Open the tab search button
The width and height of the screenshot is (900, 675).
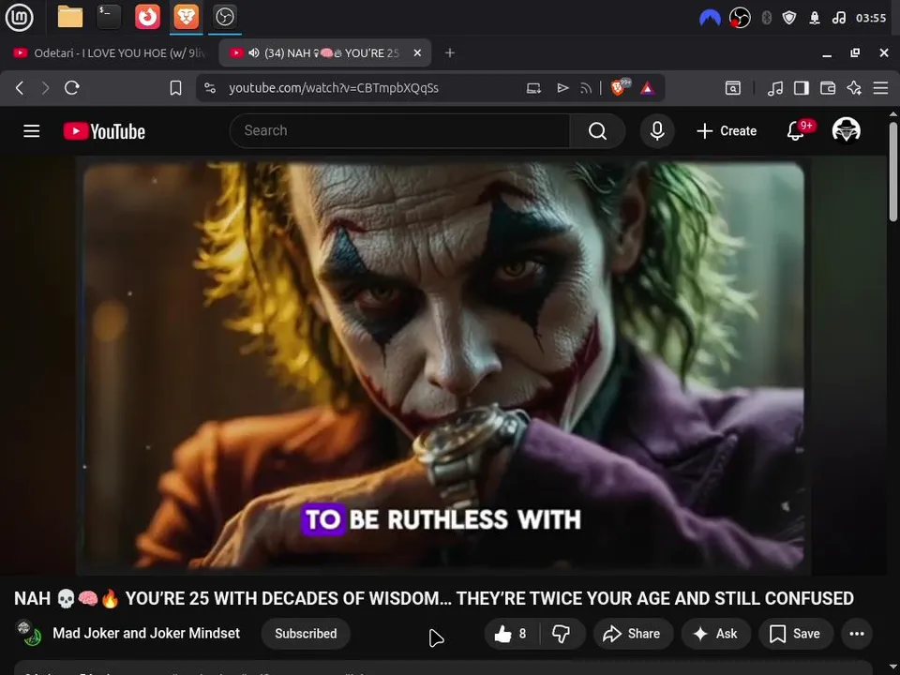point(733,88)
